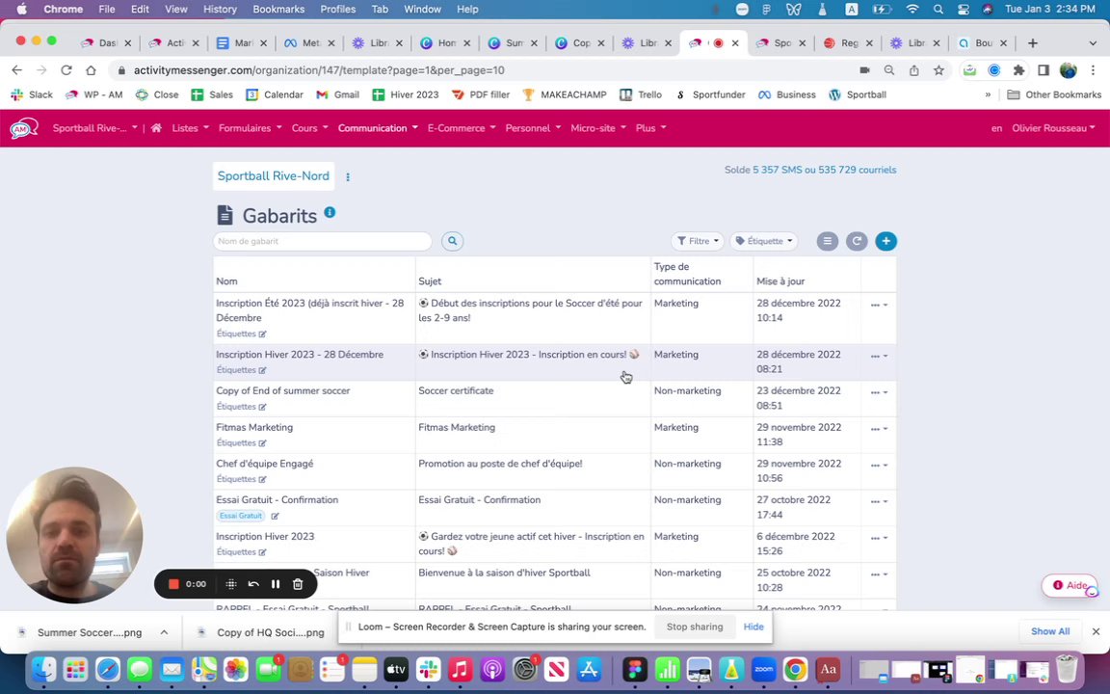Image resolution: width=1110 pixels, height=694 pixels.
Task: Open the Filtre dropdown
Action: [x=698, y=242]
